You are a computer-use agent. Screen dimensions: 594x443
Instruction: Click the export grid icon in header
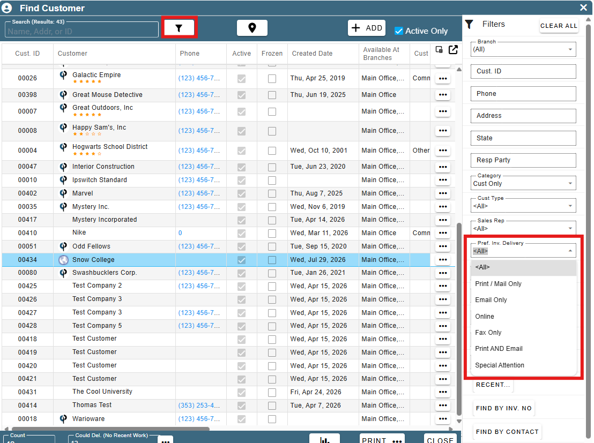click(x=453, y=50)
